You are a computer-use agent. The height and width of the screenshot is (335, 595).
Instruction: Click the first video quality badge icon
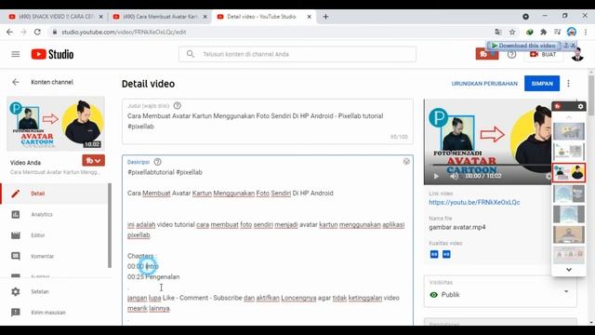click(x=434, y=254)
